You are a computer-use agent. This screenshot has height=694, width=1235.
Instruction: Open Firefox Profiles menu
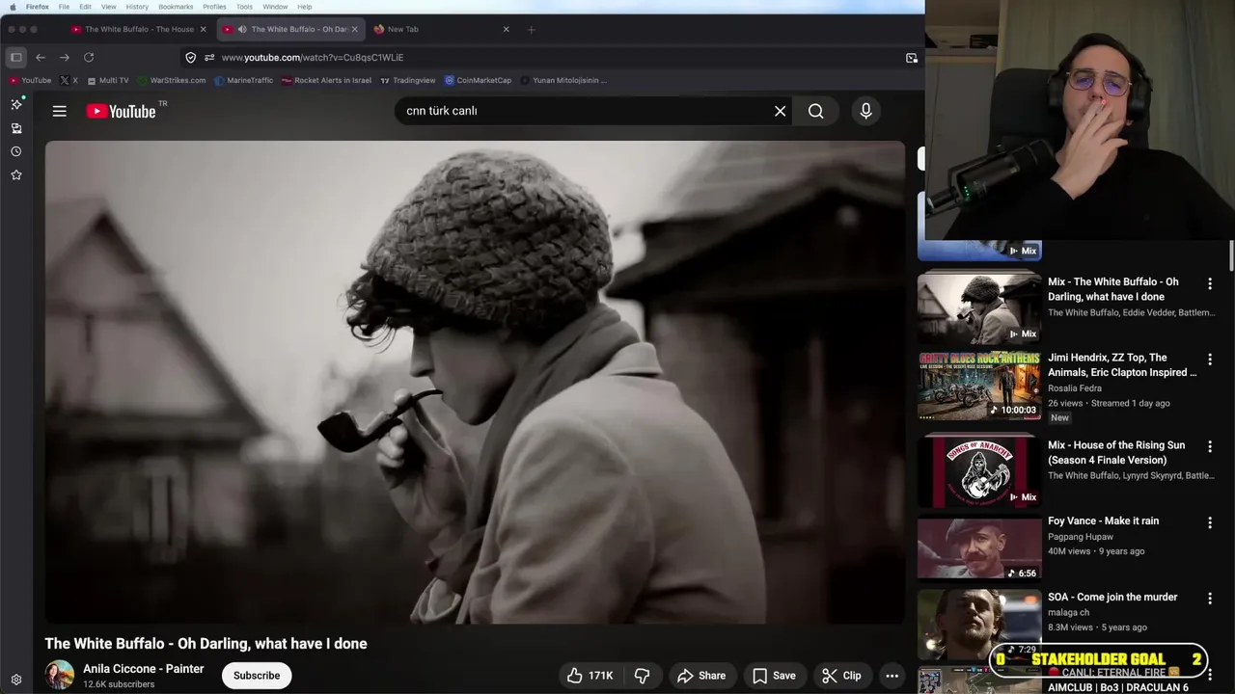pos(214,7)
